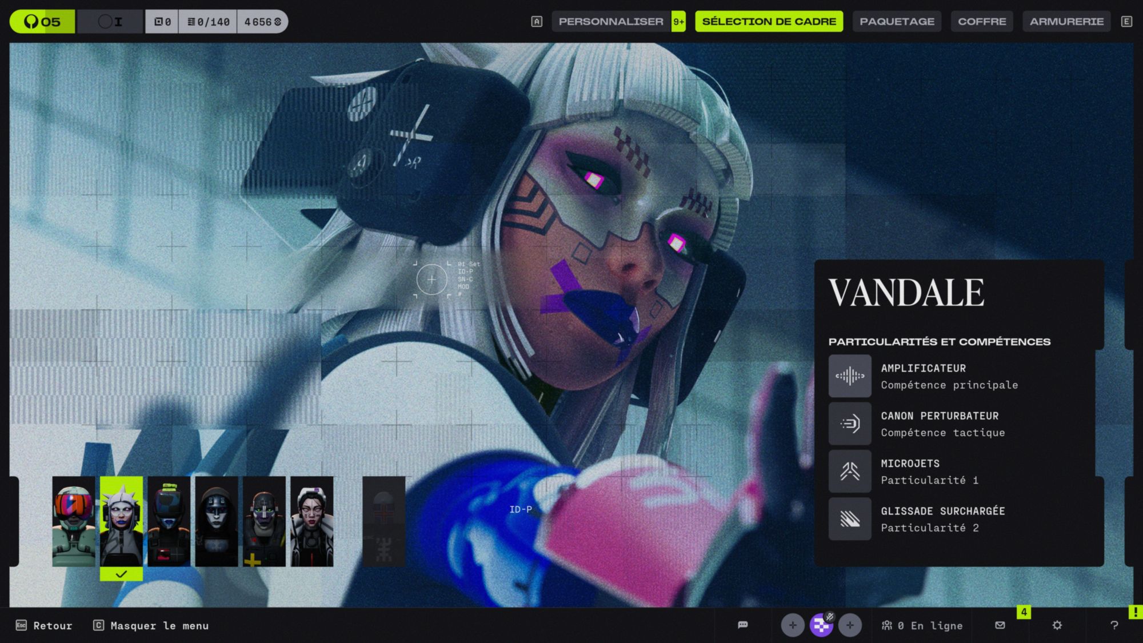Select the orange-visor helmet character portrait
Screen dimensions: 1143x643
pos(74,521)
